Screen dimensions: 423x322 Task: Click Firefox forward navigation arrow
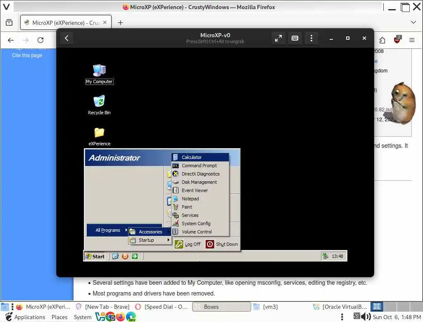point(26,40)
